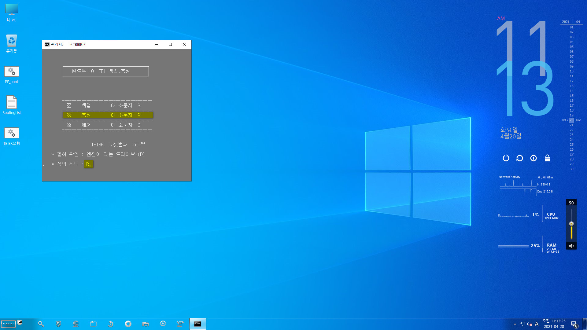Click the uptime '0 d 0h 07m' text
587x330 pixels.
pos(545,178)
